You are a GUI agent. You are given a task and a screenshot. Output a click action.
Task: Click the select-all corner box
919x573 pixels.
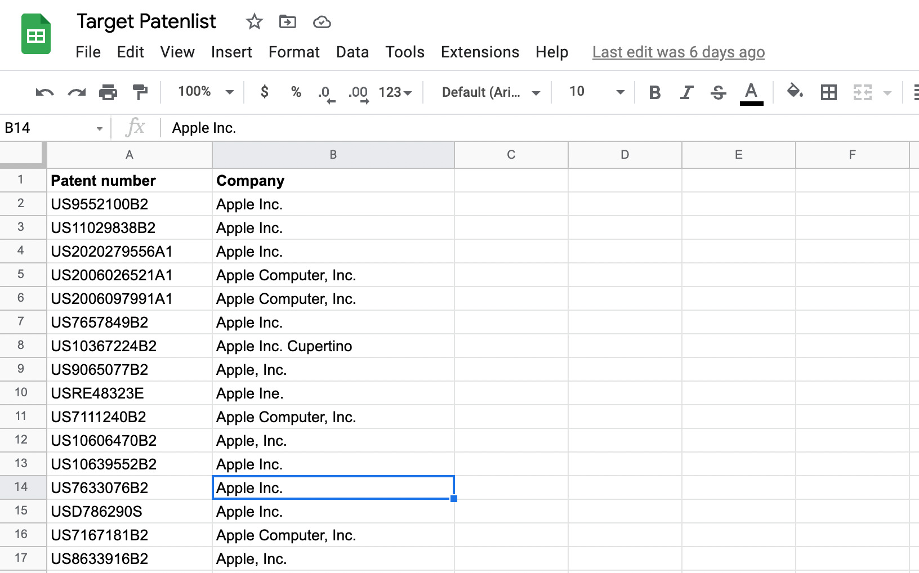pyautogui.click(x=23, y=155)
